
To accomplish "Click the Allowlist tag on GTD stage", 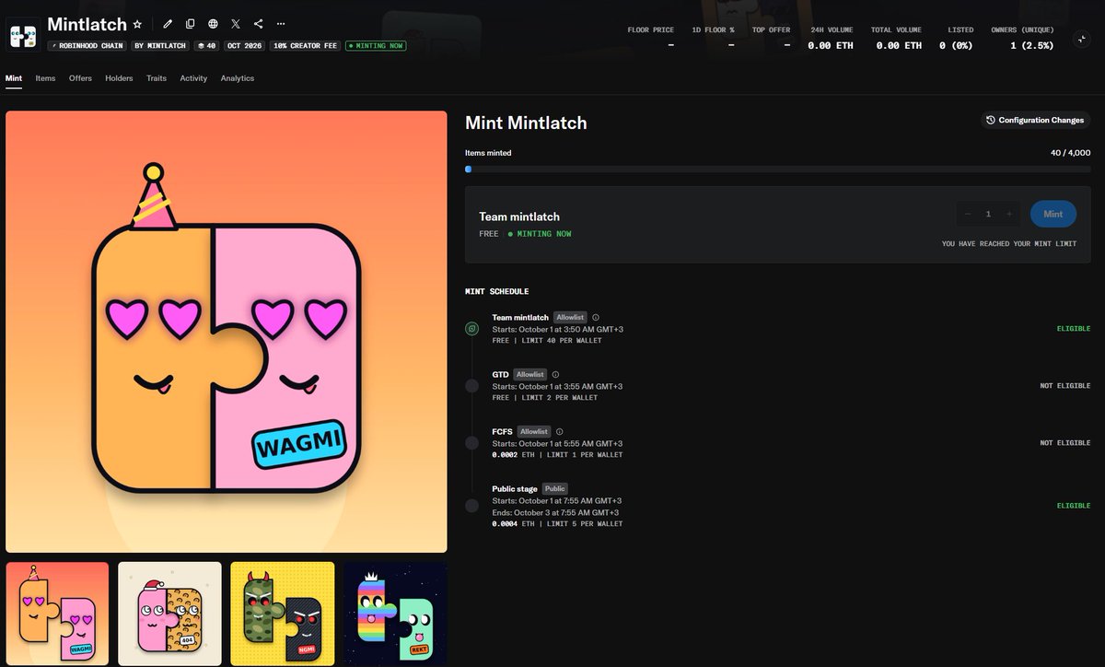I will [529, 374].
